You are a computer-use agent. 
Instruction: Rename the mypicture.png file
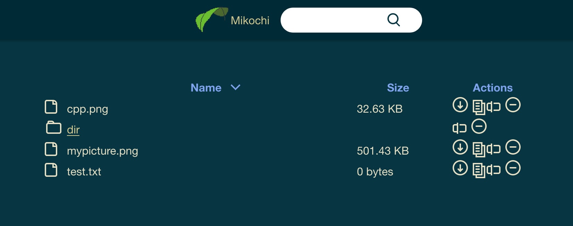click(x=494, y=149)
